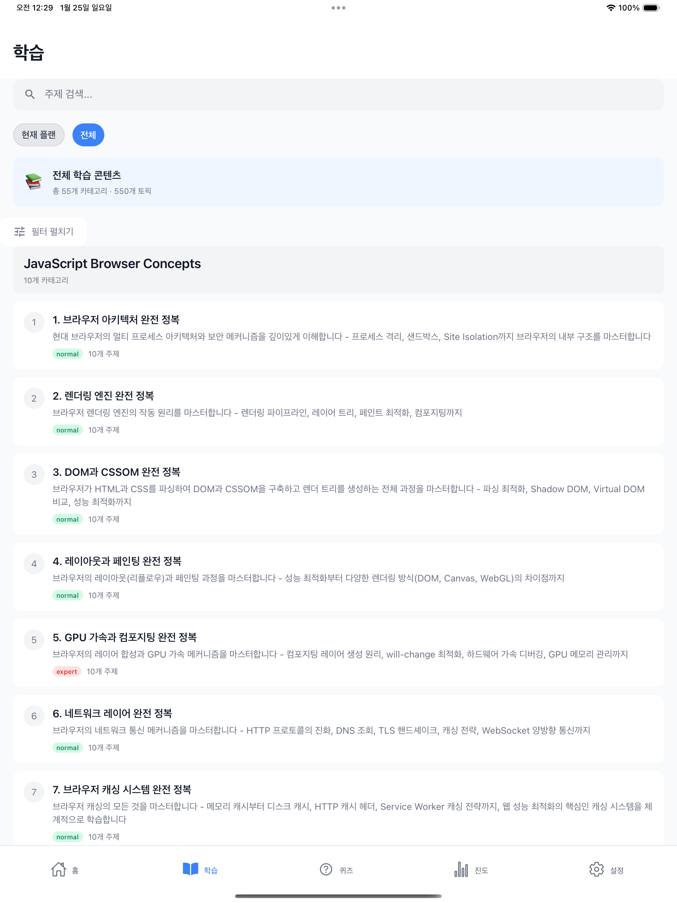Open the 퀴즈 tab label
The image size is (677, 903).
point(346,870)
